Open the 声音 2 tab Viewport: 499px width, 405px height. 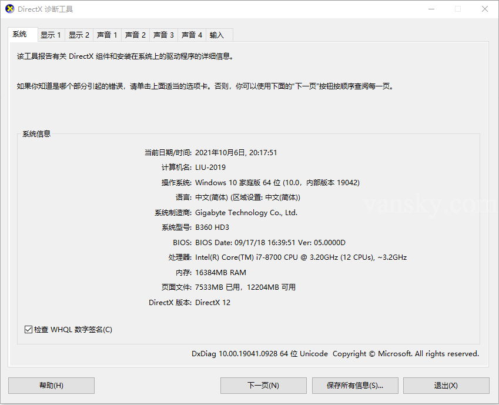point(135,35)
